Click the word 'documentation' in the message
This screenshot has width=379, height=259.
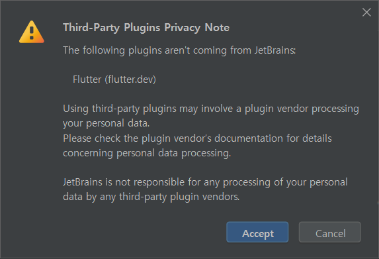click(249, 138)
